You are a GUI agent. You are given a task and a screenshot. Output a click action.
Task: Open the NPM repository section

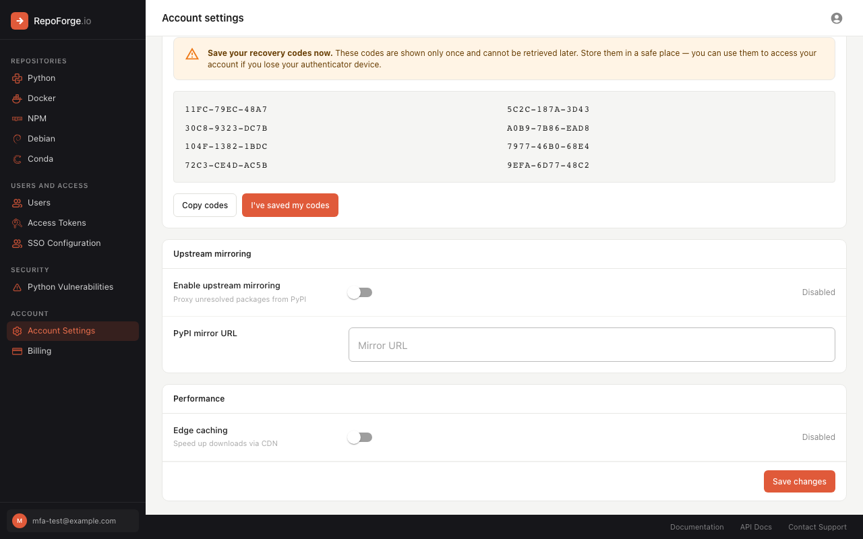pyautogui.click(x=38, y=118)
